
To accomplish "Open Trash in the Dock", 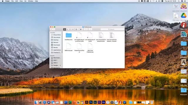I will coord(152,102).
